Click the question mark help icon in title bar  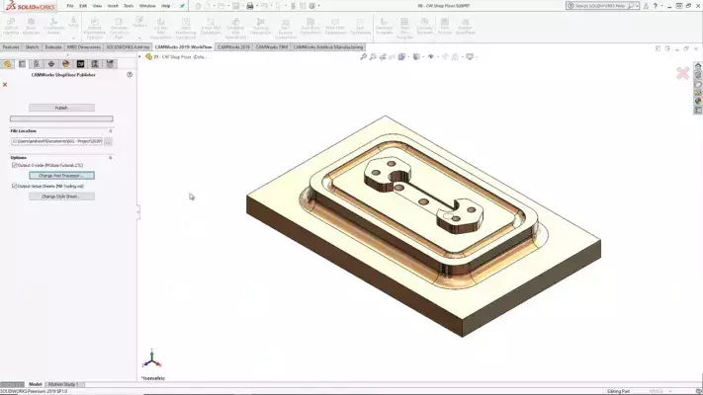click(x=655, y=6)
